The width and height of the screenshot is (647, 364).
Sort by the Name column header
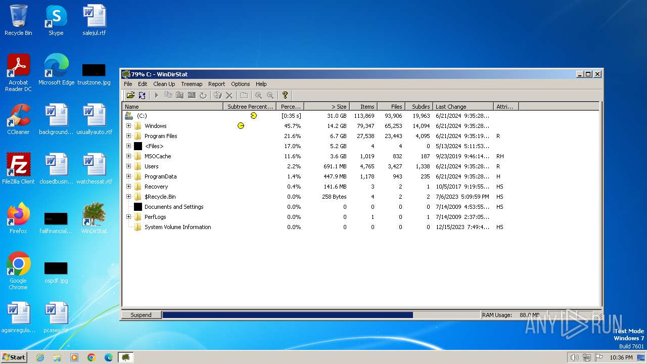173,107
